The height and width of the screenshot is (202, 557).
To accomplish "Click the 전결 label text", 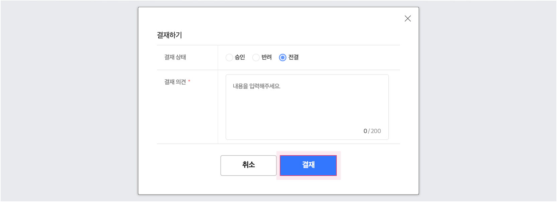I will coord(293,57).
